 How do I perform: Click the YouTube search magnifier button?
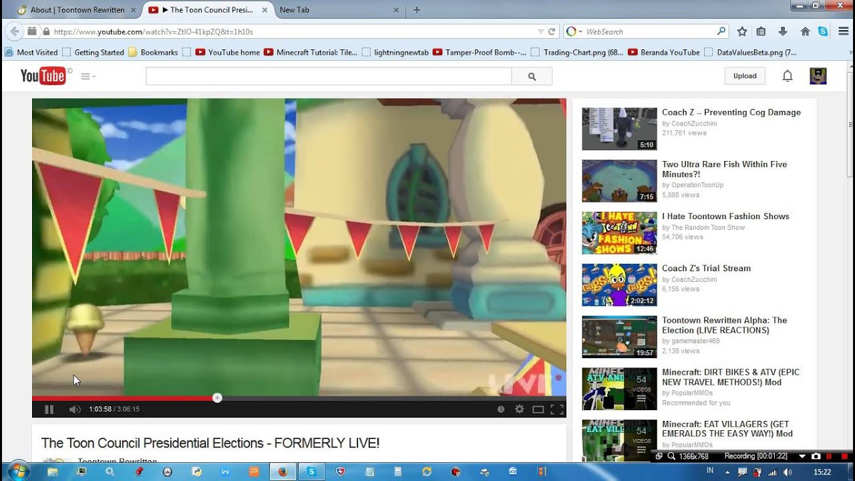[532, 76]
